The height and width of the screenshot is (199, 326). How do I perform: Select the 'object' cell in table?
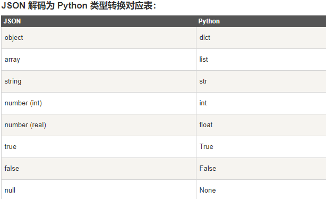tap(99, 38)
